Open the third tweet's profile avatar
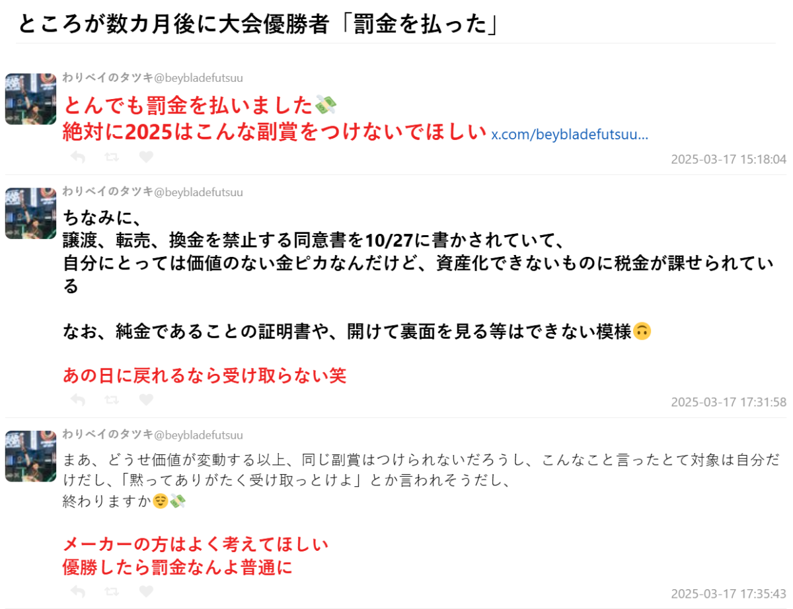793x609 pixels. pyautogui.click(x=30, y=456)
